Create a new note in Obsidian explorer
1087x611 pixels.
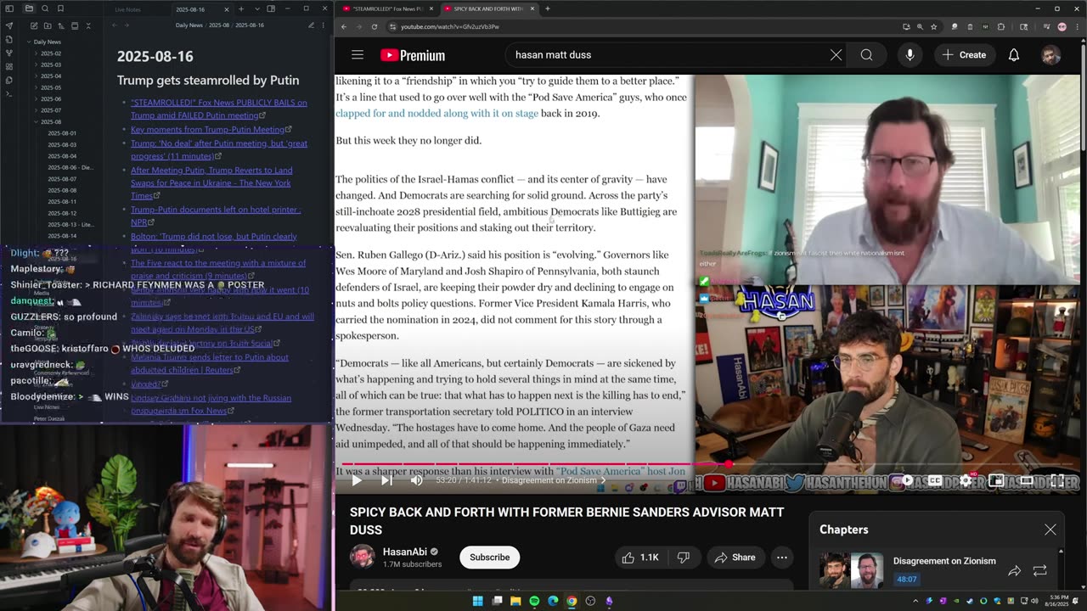coord(33,25)
